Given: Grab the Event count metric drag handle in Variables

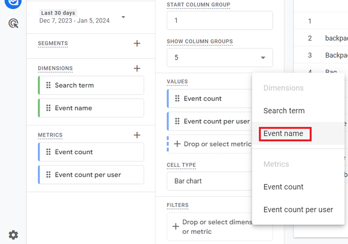Looking at the screenshot, I should tap(48, 152).
